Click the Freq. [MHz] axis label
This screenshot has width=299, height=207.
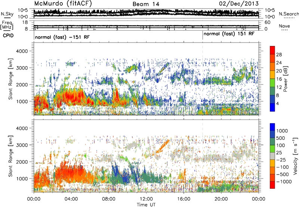[7, 25]
